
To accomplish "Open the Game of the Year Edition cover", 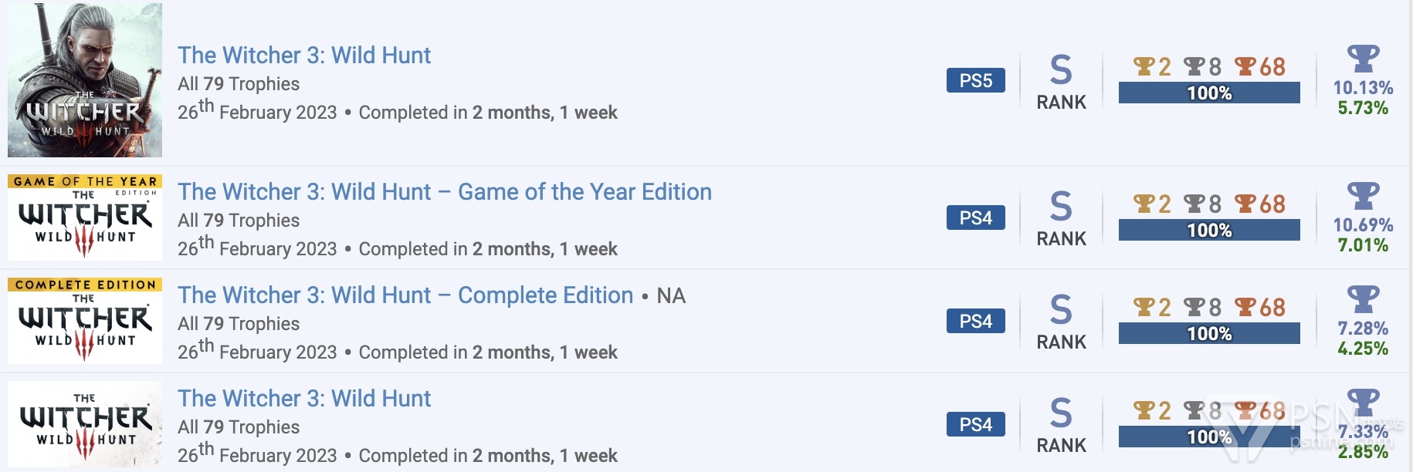I will (x=85, y=217).
